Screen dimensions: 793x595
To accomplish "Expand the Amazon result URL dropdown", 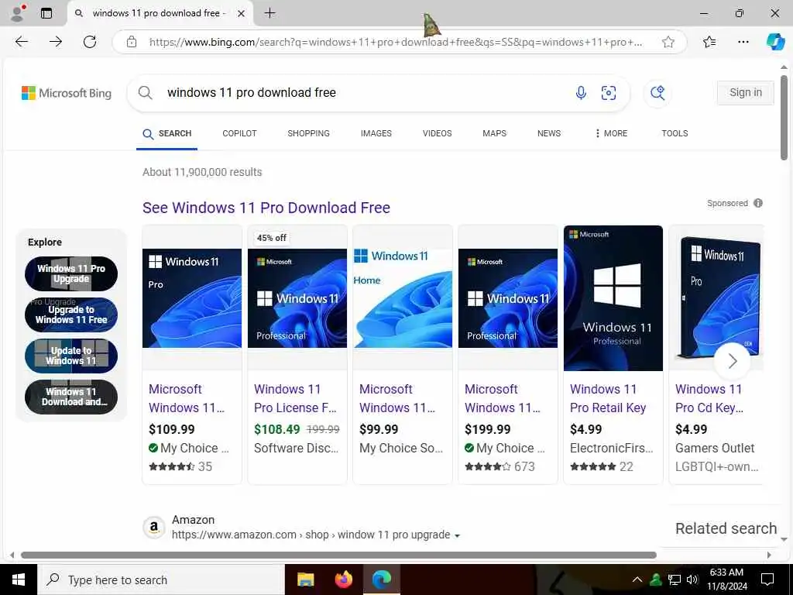I will (457, 535).
